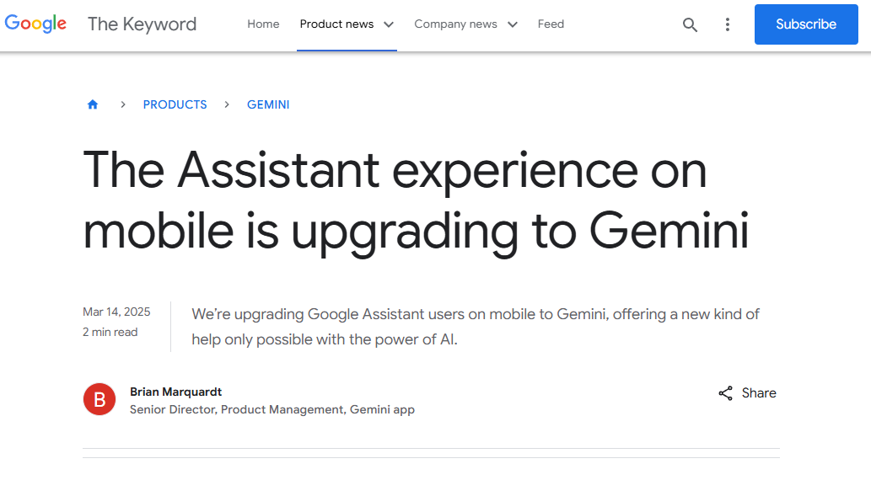Go to the PRODUCTS breadcrumb link

175,104
